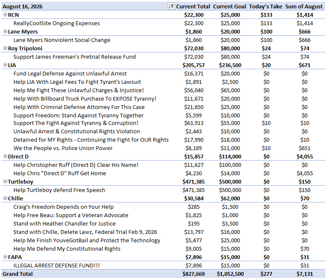This screenshot has width=326, height=280.
Task: Open the sort filter dropdown in header
Action: click(x=171, y=6)
